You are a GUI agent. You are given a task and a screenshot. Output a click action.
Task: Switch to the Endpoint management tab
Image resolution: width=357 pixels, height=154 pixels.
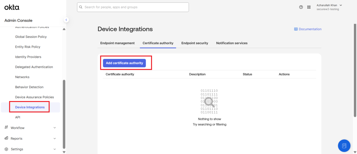(x=117, y=43)
